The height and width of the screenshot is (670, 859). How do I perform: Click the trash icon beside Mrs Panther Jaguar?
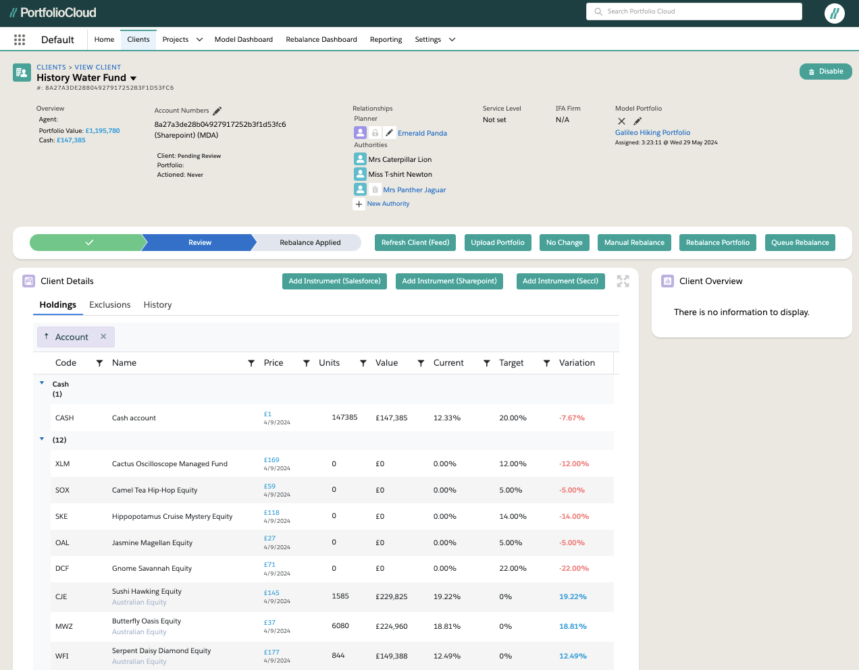point(375,190)
